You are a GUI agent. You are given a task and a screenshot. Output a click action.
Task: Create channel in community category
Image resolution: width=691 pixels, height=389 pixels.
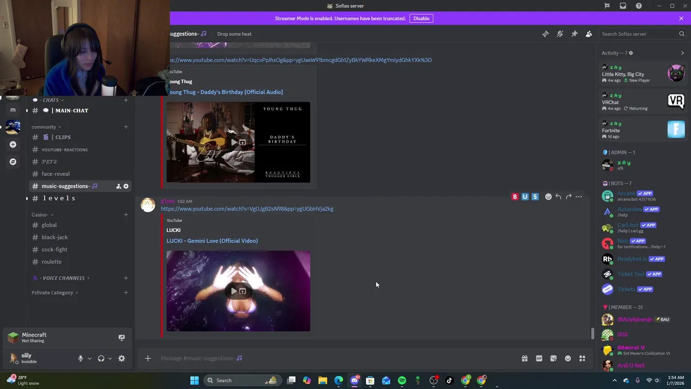point(126,127)
